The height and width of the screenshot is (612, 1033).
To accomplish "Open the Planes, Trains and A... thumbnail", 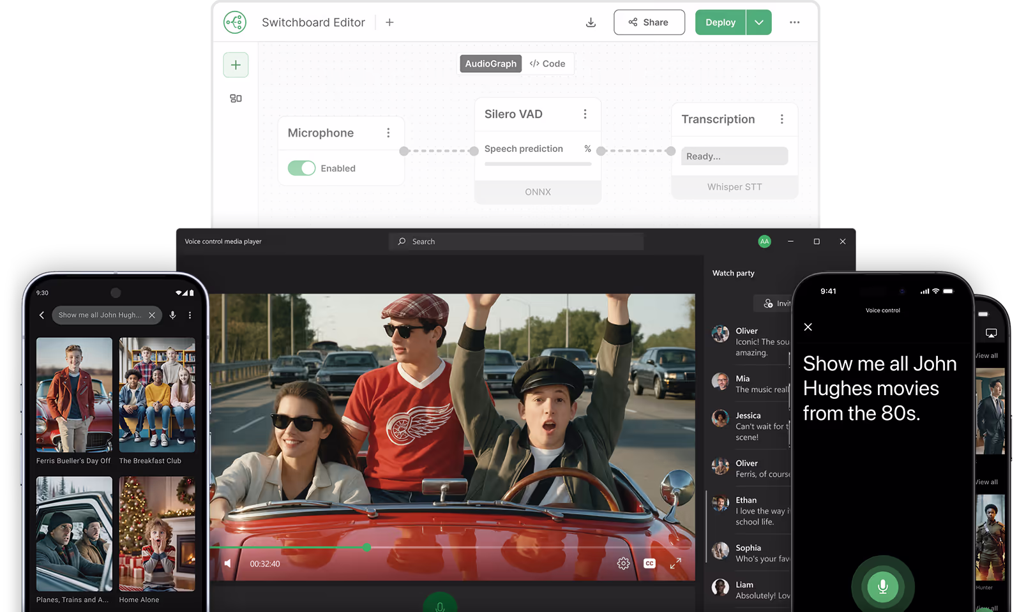I will coord(74,534).
